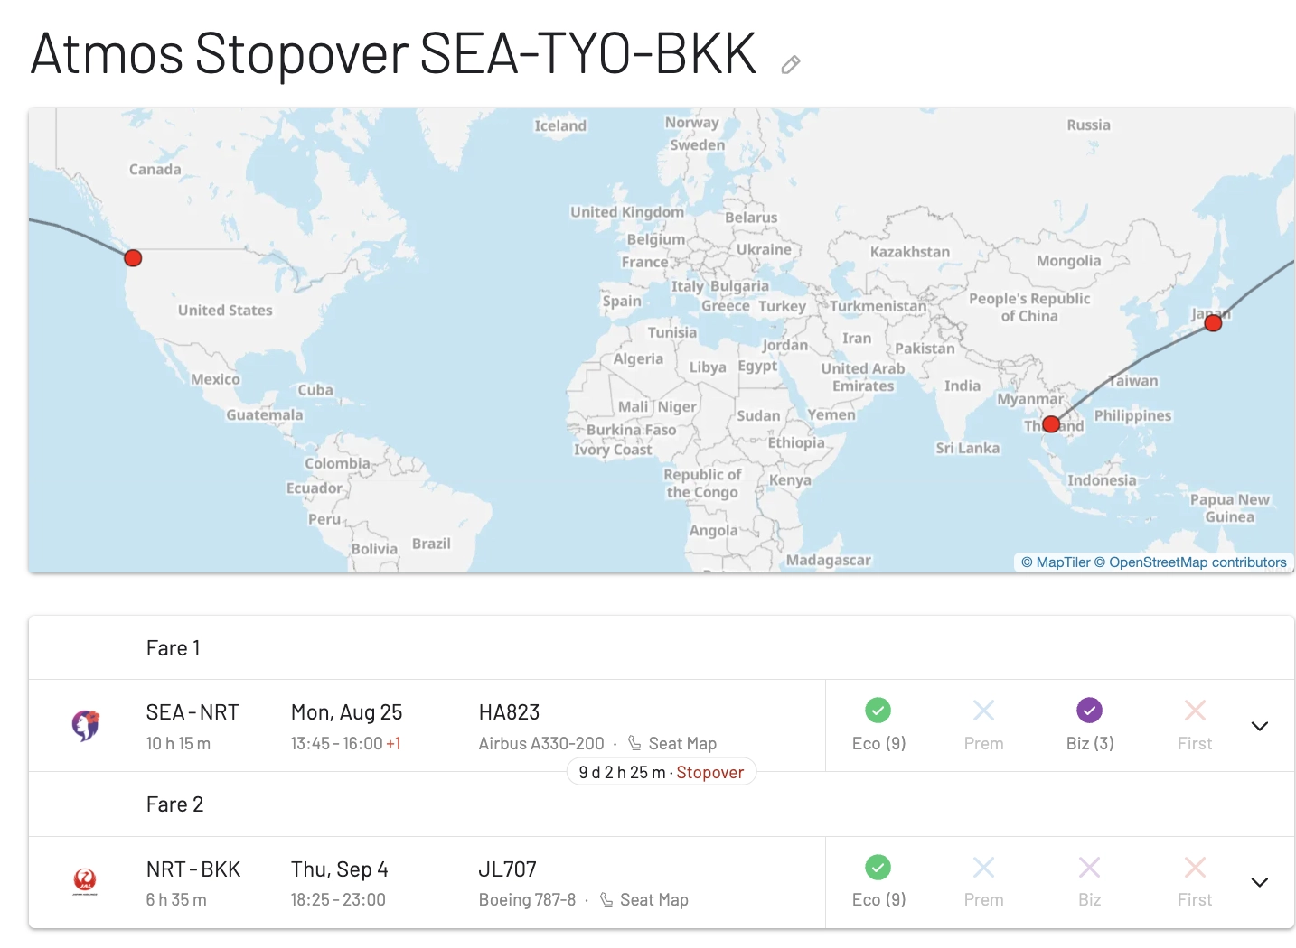Click the date Mon, Aug 25

(346, 712)
